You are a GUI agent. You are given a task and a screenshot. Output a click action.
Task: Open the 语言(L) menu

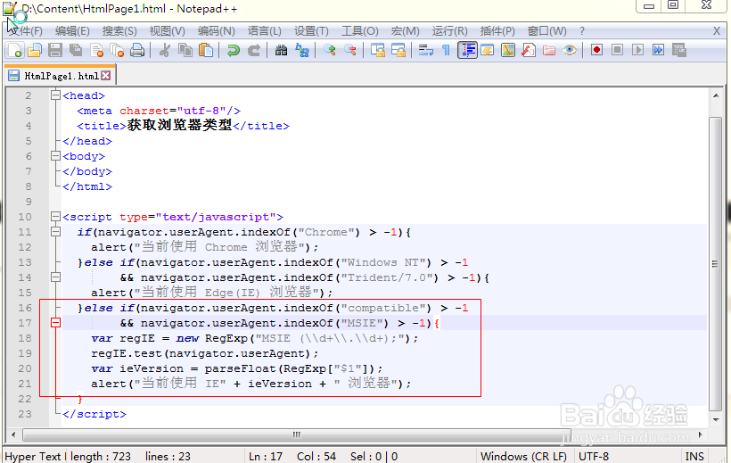(x=265, y=31)
